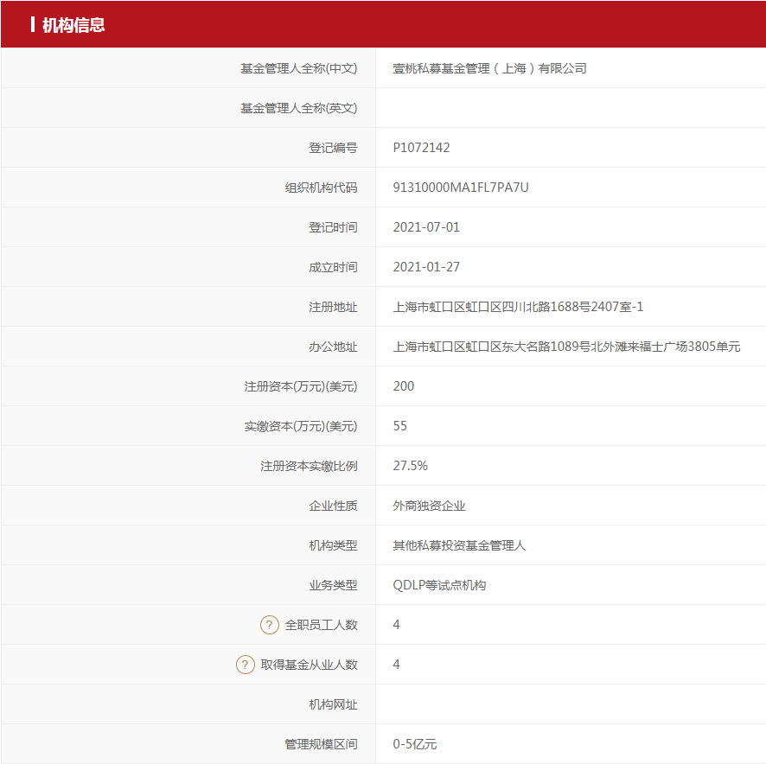Click the 组织机构代码 label
The image size is (766, 764).
point(321,188)
